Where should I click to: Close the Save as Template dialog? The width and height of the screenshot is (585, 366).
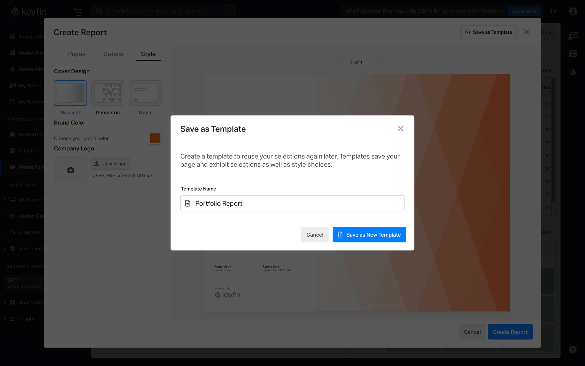tap(400, 129)
